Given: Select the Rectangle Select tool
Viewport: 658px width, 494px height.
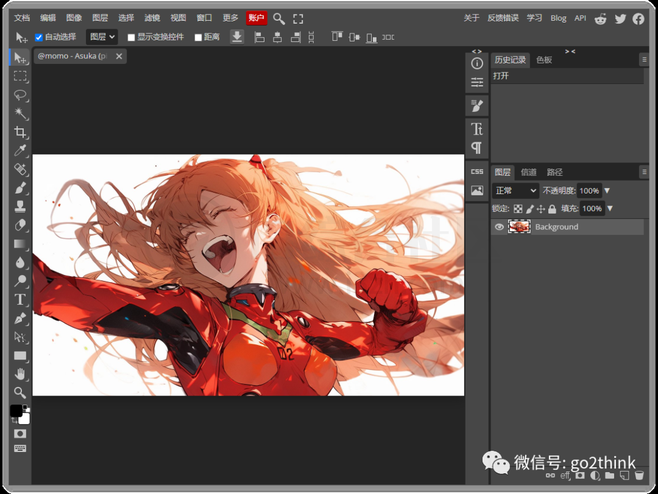Looking at the screenshot, I should click(x=19, y=76).
